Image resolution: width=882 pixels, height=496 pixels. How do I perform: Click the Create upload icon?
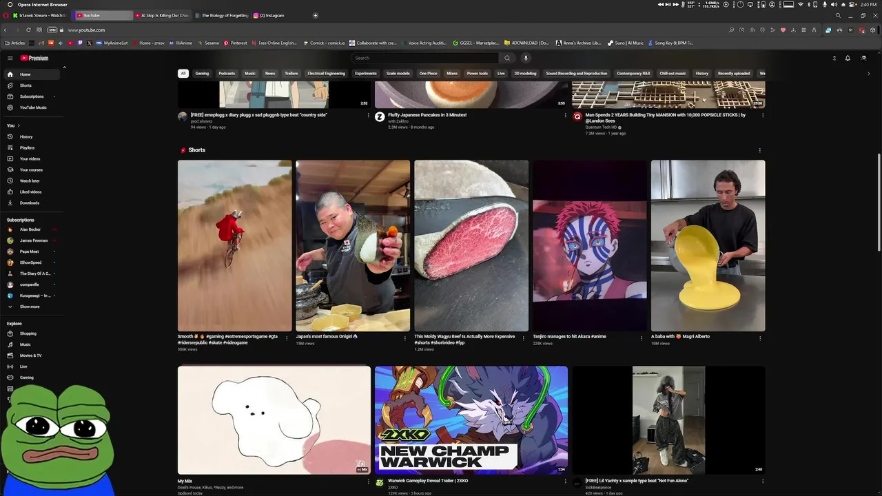tap(834, 58)
